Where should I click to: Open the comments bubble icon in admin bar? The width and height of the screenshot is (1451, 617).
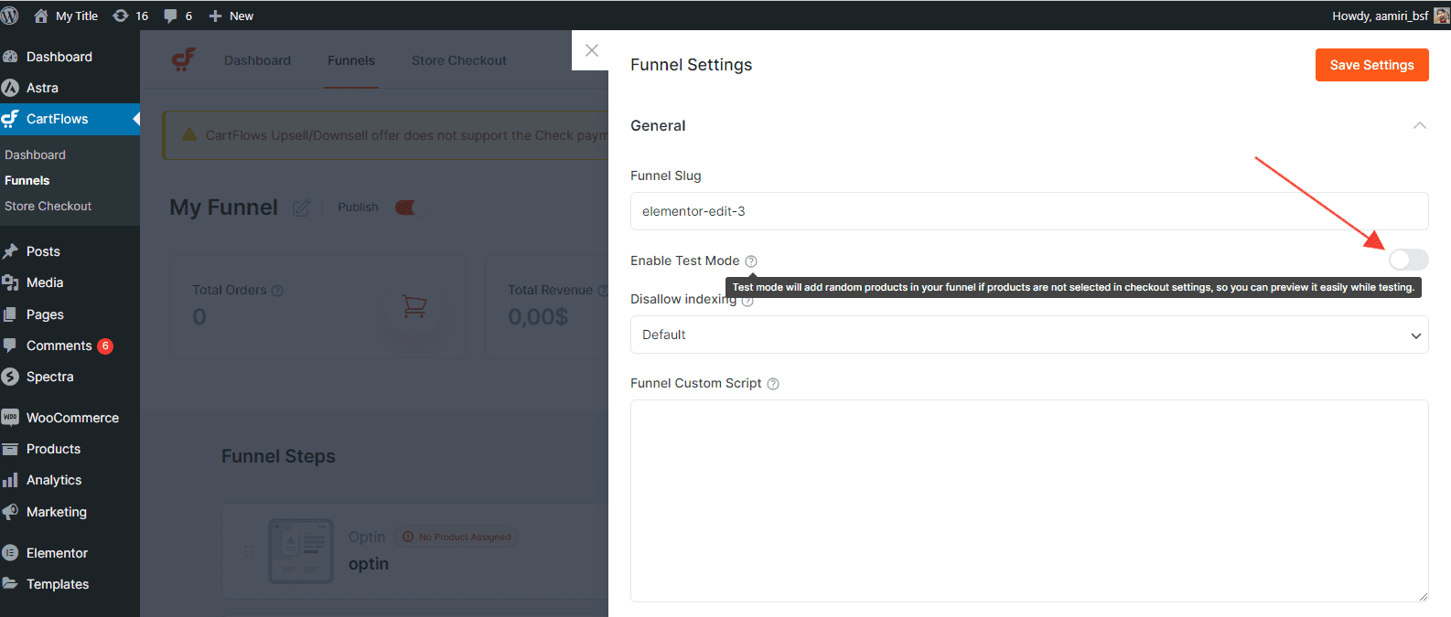click(170, 16)
